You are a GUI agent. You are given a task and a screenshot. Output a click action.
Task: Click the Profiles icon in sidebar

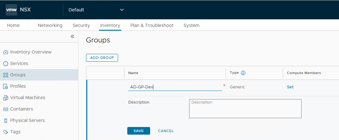[x=5, y=86]
